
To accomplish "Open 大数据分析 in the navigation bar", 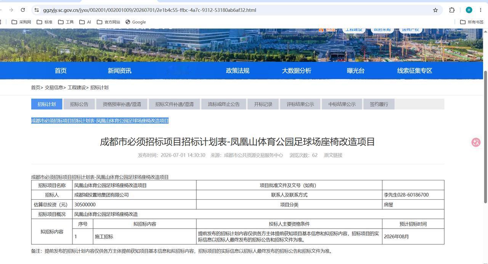I will (297, 71).
